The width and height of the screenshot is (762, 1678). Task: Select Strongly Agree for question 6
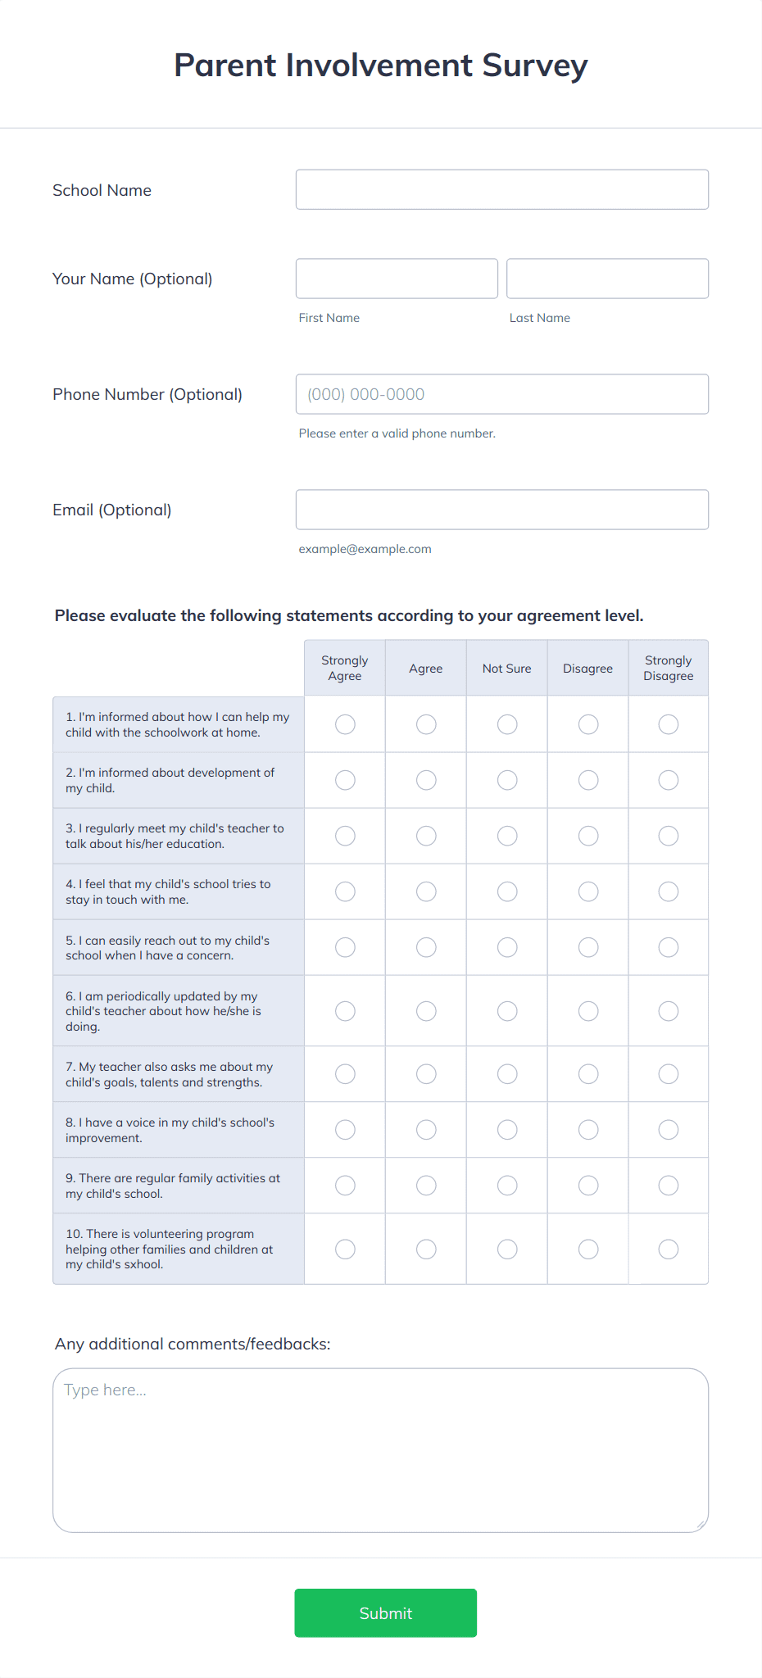coord(344,1010)
